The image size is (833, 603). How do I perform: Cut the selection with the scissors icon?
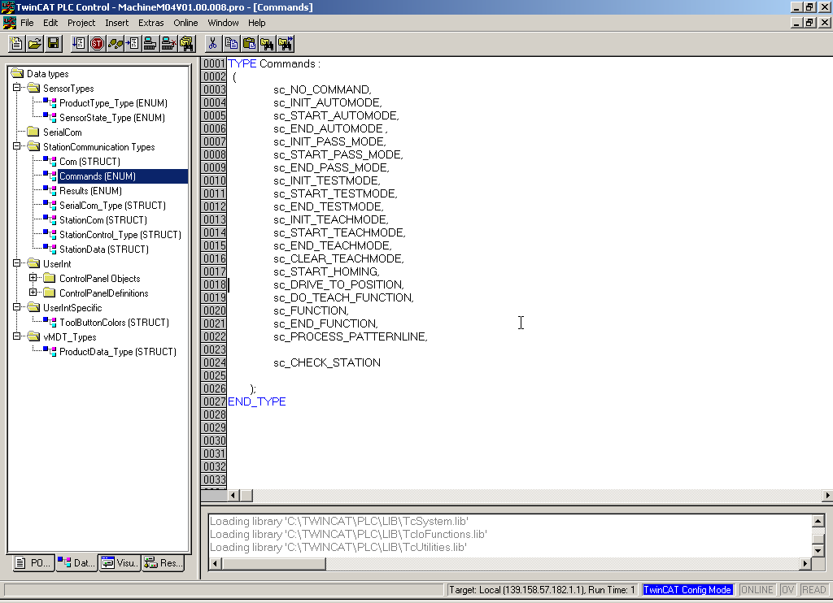pyautogui.click(x=213, y=44)
